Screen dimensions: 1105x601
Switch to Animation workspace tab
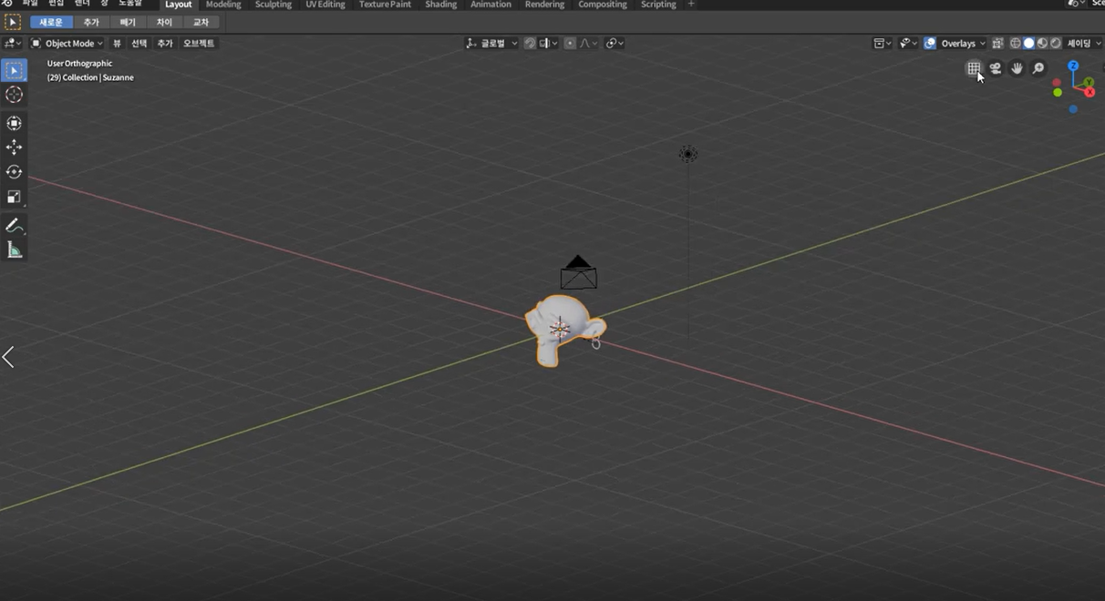491,5
